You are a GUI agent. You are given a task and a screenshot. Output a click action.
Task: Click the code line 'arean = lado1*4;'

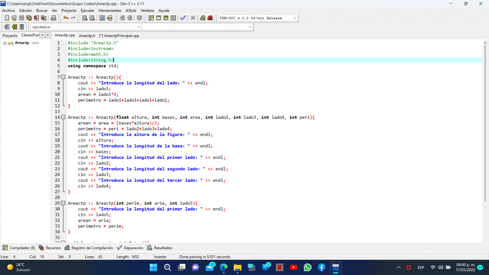pos(98,94)
